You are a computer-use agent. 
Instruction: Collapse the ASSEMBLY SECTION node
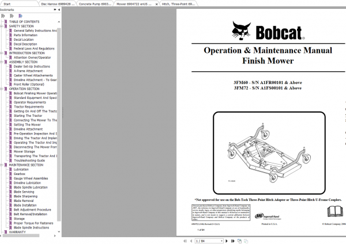pos(2,62)
